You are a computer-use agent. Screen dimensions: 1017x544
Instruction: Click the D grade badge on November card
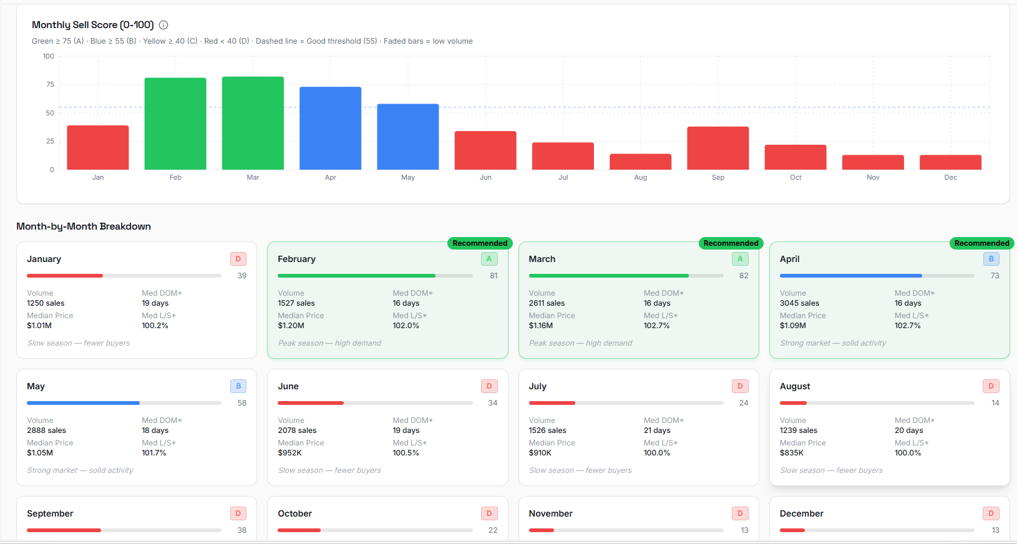(740, 513)
